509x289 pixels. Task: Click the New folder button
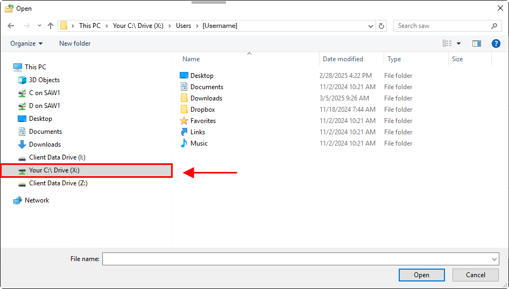coord(75,44)
